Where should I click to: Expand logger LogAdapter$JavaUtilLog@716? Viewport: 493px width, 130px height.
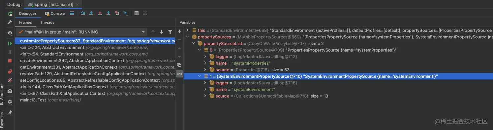[x=205, y=83]
